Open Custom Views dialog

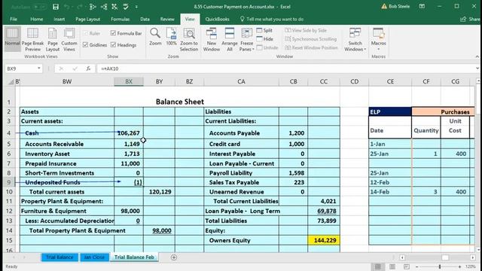point(69,39)
